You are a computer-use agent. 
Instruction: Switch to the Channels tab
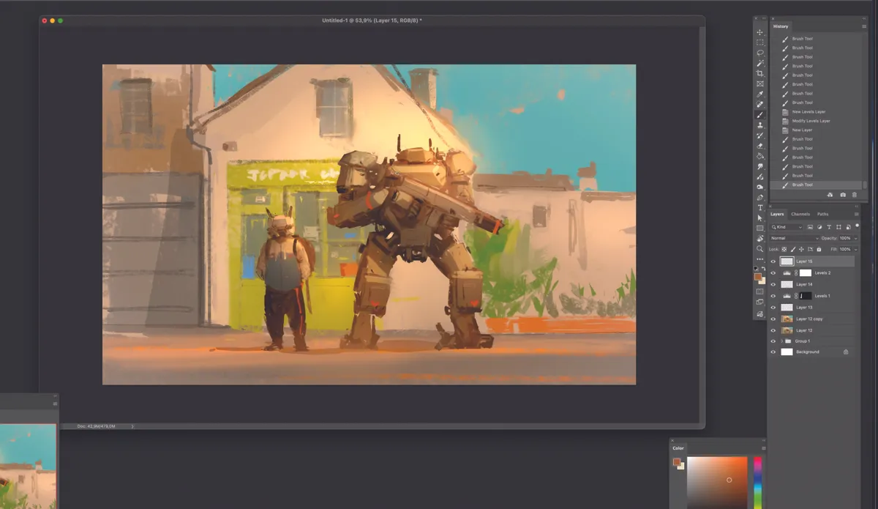[800, 214]
